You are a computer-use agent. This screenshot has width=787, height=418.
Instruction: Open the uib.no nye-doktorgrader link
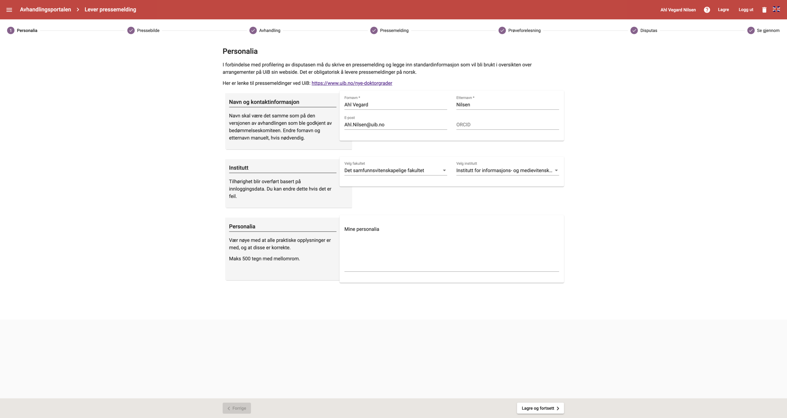click(352, 83)
